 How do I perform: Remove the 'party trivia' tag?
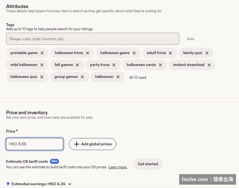click(114, 65)
